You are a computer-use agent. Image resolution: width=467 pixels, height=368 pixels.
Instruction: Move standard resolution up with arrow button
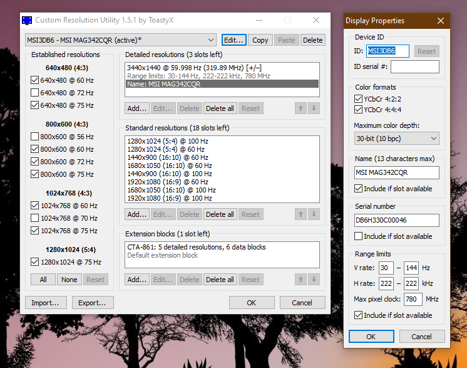[301, 214]
